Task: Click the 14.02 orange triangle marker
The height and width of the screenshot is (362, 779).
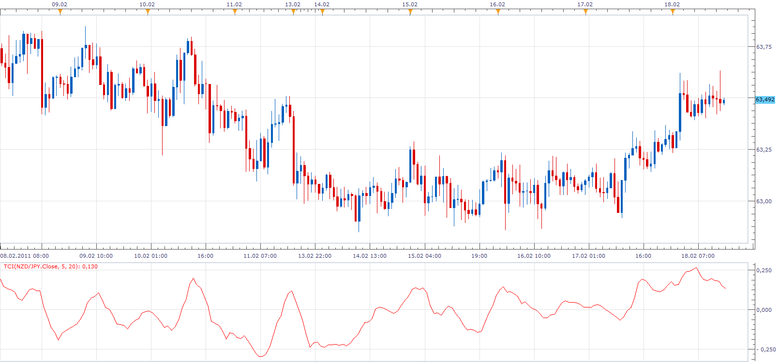Action: pyautogui.click(x=322, y=12)
